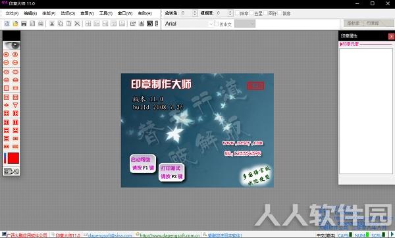
Task: Open the 选项(O) menu
Action: tap(68, 13)
